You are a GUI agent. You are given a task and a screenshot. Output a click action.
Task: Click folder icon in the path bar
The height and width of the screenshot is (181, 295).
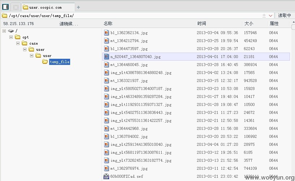[4, 16]
